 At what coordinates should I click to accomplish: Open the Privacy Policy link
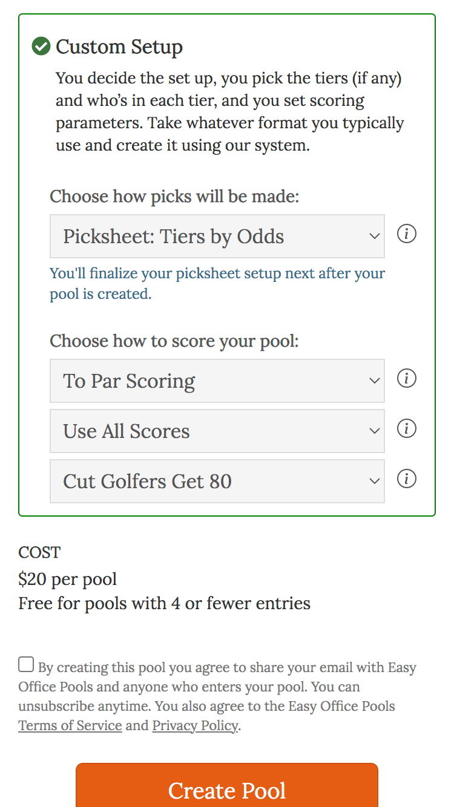194,725
